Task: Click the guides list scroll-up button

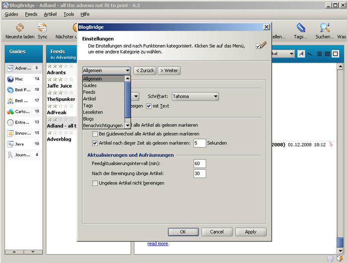Action: 14,252
